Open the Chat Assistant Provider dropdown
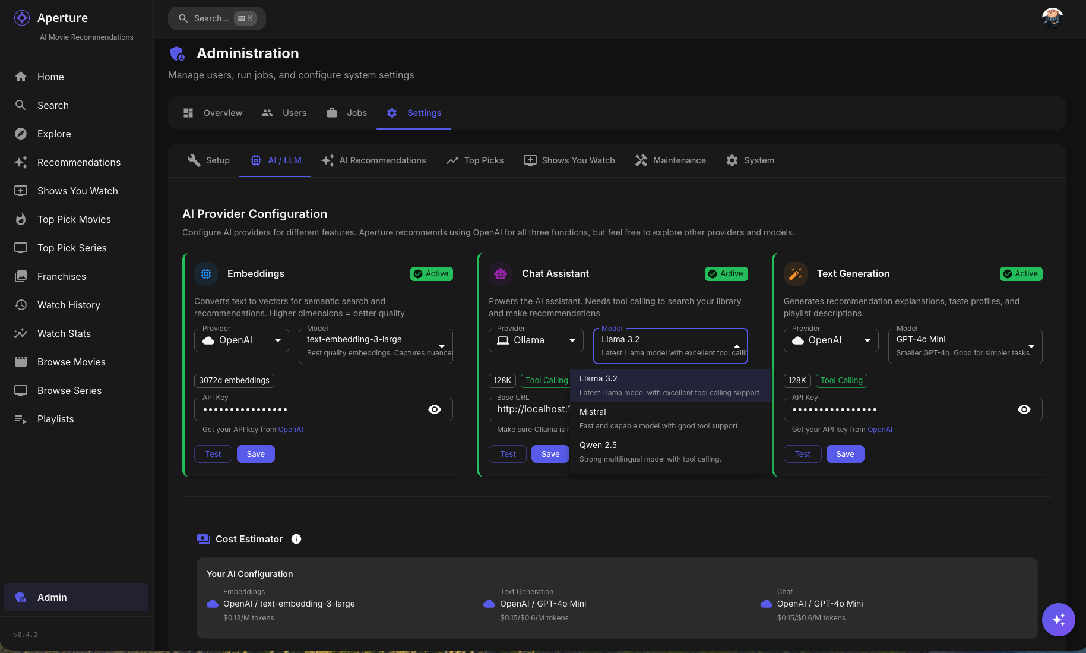This screenshot has width=1086, height=653. click(536, 340)
